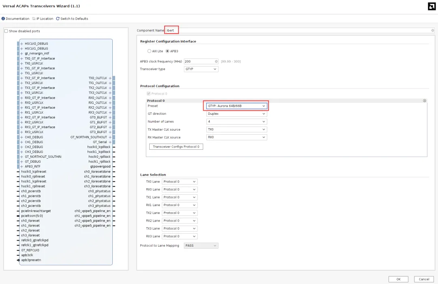Viewport: 438px width, 284px height.
Task: Click Transceiver Configs Protocol 0 button
Action: [176, 146]
